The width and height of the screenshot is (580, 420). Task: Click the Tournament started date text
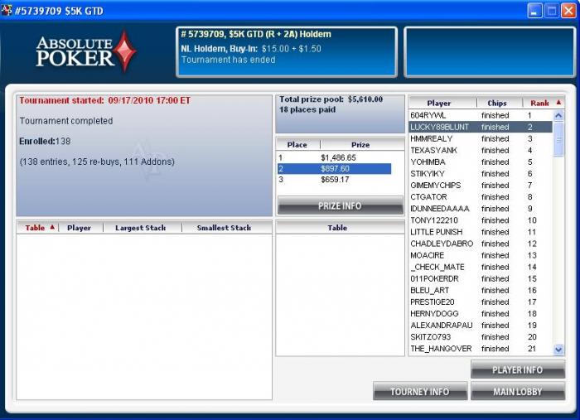click(x=104, y=100)
